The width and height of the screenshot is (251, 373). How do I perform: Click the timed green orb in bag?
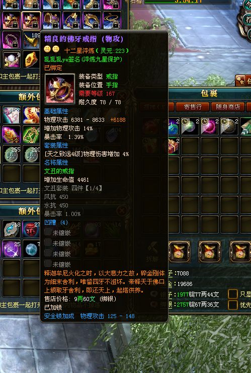click(190, 126)
